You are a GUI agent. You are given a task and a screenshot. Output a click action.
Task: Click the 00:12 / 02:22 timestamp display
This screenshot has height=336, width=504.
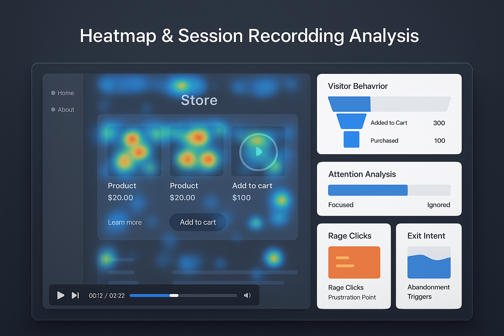pyautogui.click(x=107, y=295)
